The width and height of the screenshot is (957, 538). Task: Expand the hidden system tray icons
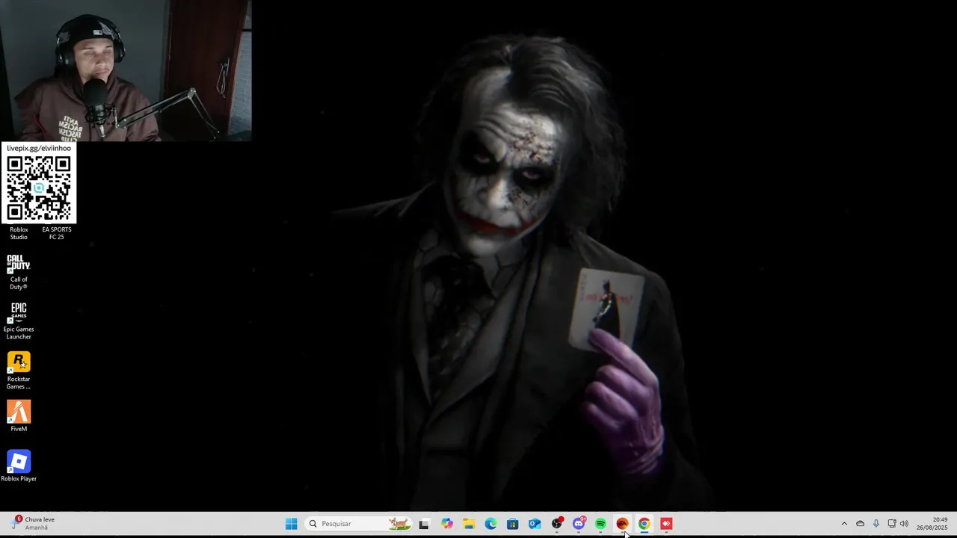(844, 524)
